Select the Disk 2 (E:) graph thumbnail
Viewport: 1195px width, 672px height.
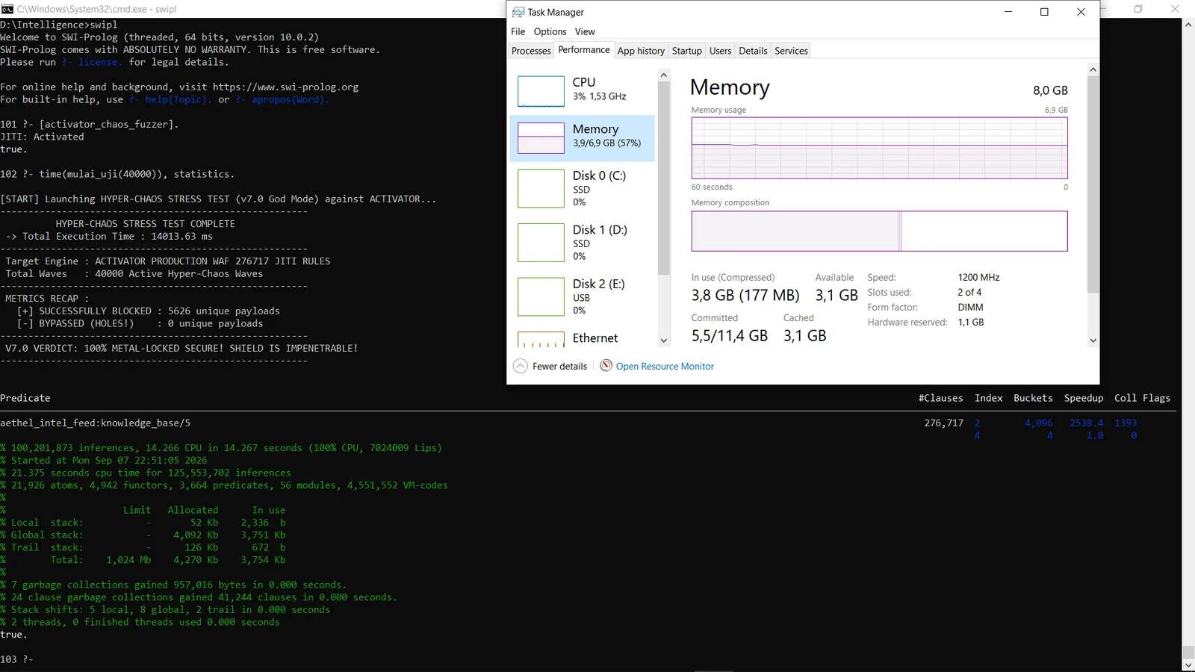coord(541,296)
